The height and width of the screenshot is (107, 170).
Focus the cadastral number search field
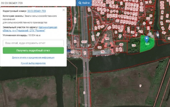(x=38, y=3)
